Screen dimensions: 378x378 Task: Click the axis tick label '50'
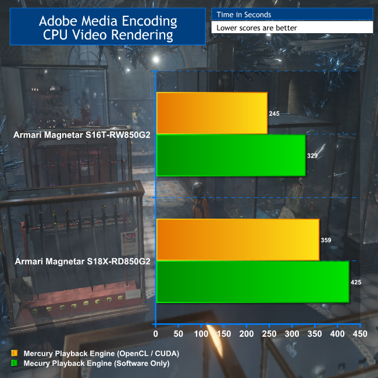[x=179, y=334]
